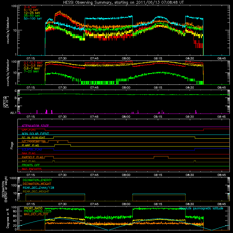Click the GOES15 axis title

coord(6,102)
